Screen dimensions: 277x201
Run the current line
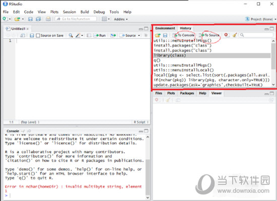pos(100,36)
